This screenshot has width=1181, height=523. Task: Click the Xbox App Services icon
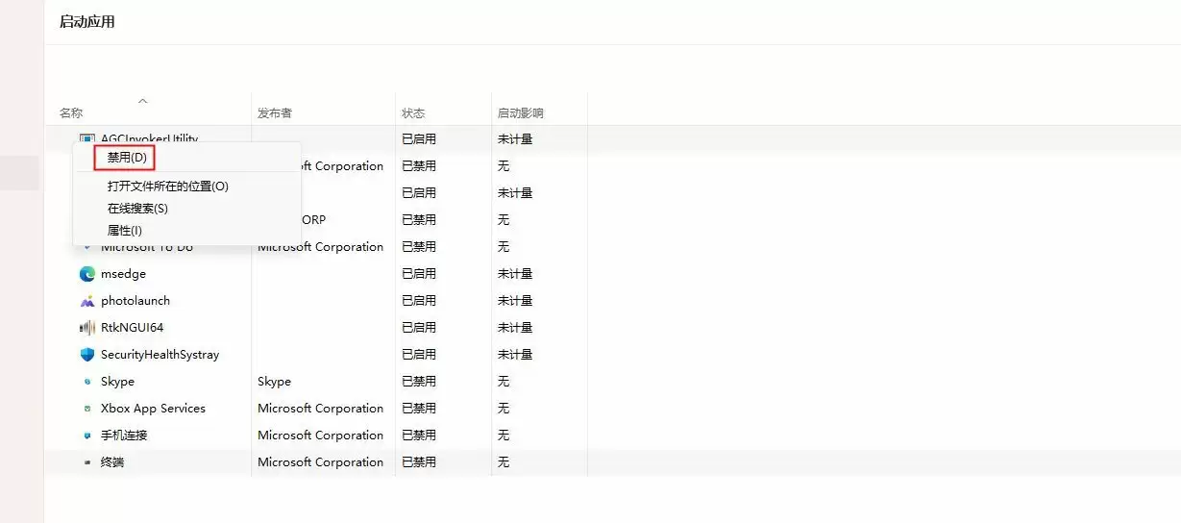(87, 409)
